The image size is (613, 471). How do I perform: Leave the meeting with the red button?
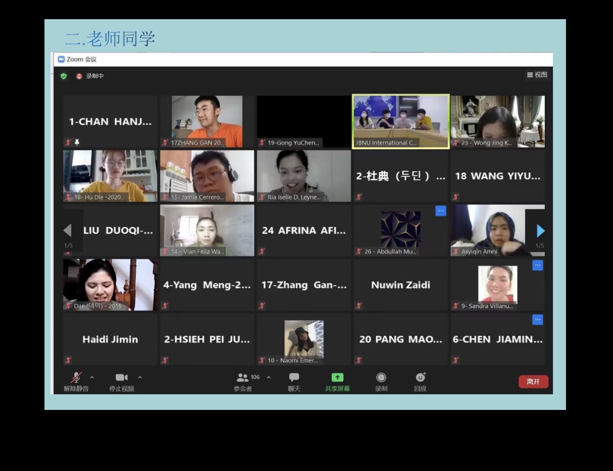533,382
